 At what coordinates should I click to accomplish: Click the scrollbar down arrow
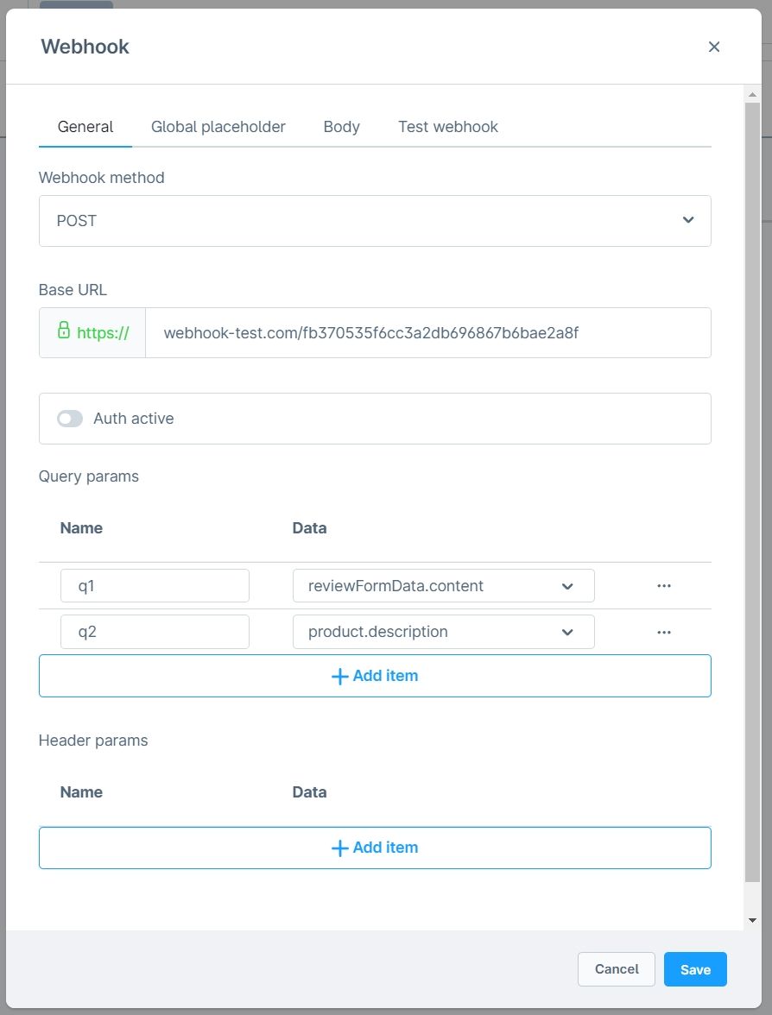752,920
